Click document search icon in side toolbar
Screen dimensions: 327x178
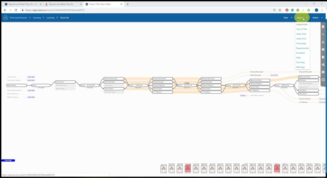(323, 27)
